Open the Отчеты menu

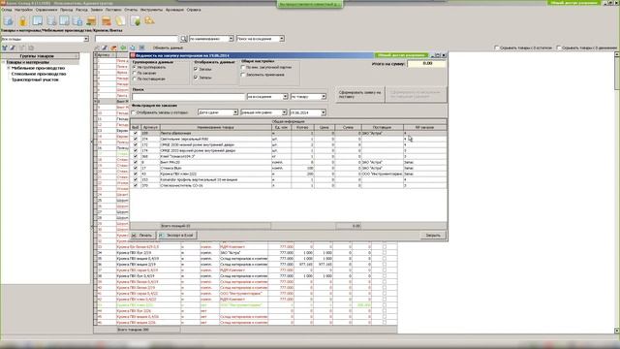pyautogui.click(x=131, y=10)
